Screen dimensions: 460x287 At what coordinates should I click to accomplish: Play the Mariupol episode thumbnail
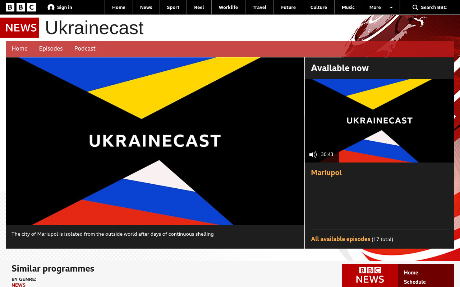coord(379,121)
